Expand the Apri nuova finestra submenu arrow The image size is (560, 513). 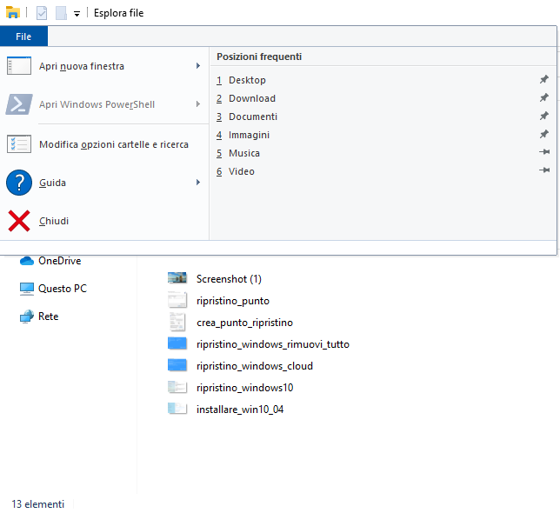198,66
